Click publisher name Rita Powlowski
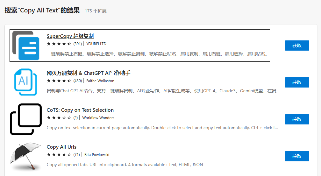Image resolution: width=321 pixels, height=176 pixels. pos(96,154)
